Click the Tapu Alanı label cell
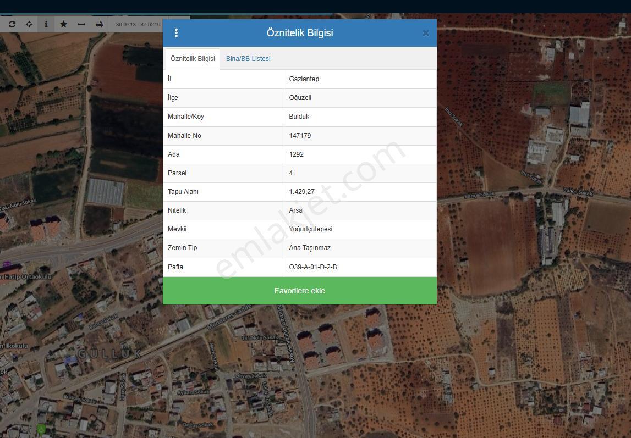631x438 pixels. tap(223, 192)
